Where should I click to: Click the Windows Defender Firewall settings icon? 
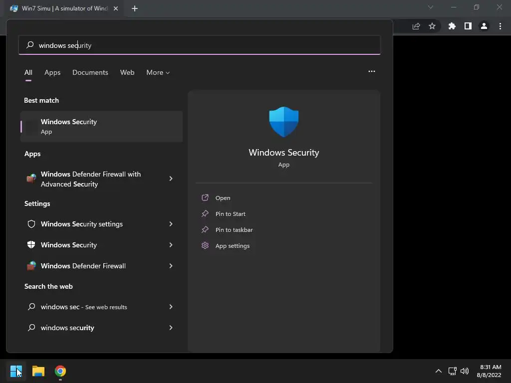click(31, 266)
